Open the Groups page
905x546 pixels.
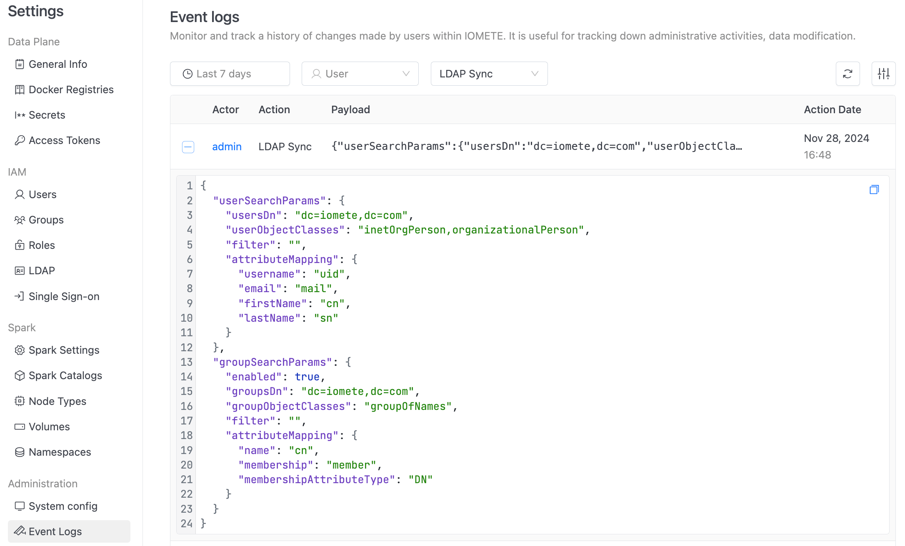[46, 220]
